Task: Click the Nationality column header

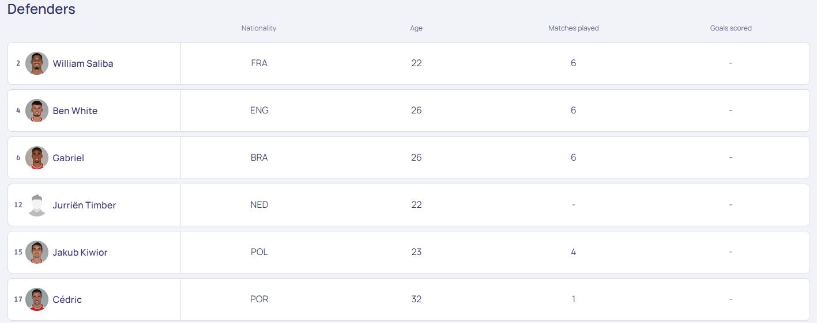Action: 259,28
